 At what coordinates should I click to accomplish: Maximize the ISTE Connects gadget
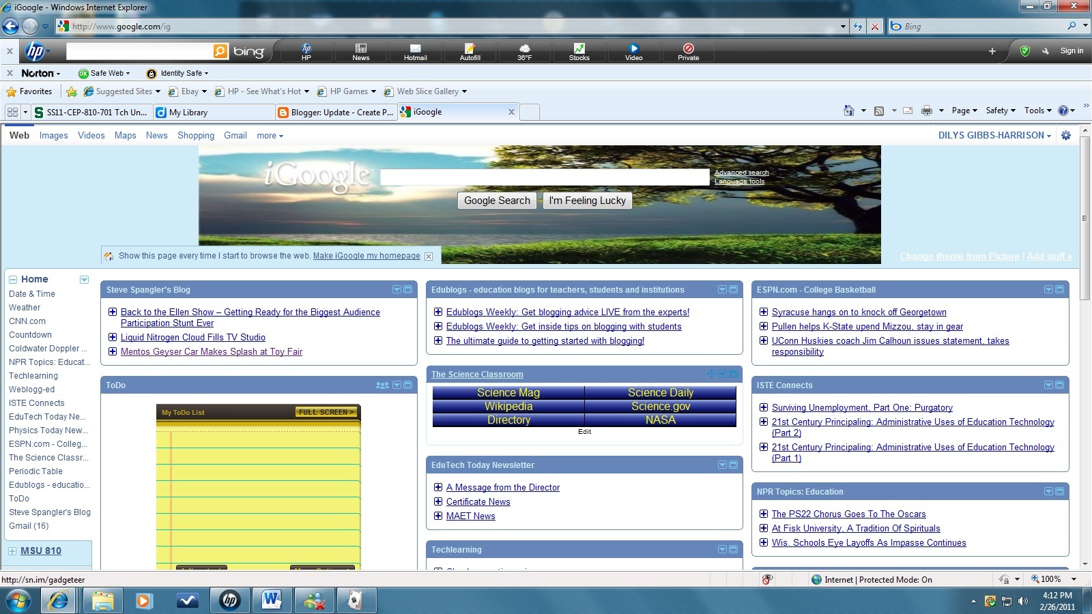point(1060,385)
